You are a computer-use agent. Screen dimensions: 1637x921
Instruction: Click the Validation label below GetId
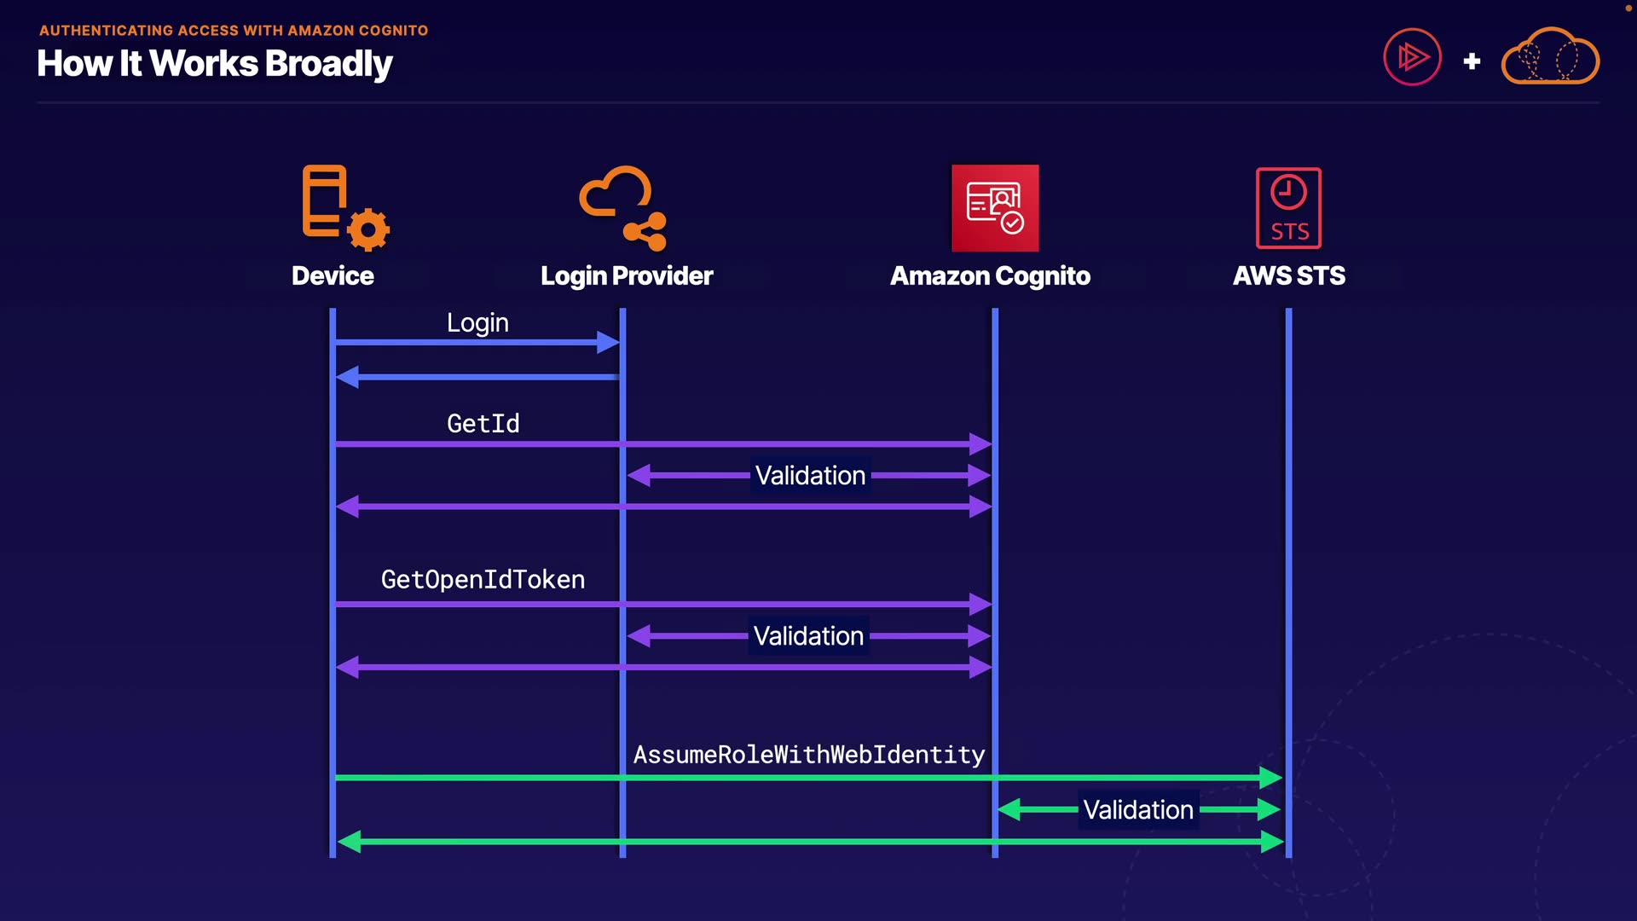[810, 476]
